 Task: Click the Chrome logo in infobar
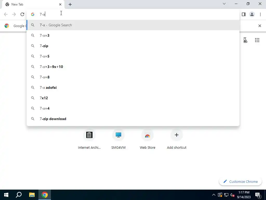point(7,26)
